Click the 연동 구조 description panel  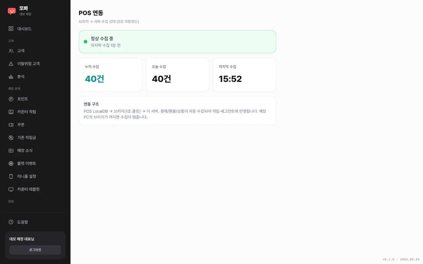(177, 111)
